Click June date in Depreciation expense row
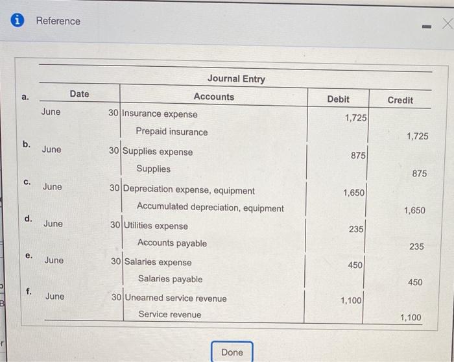Viewport: 454px width, 362px height. [53, 187]
